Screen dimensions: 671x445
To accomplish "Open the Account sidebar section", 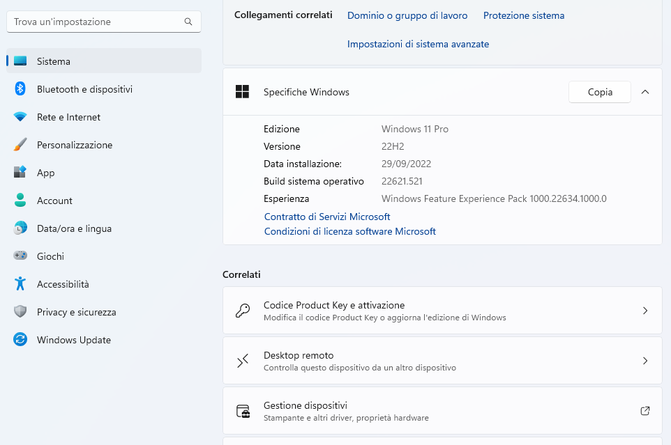I will 54,201.
